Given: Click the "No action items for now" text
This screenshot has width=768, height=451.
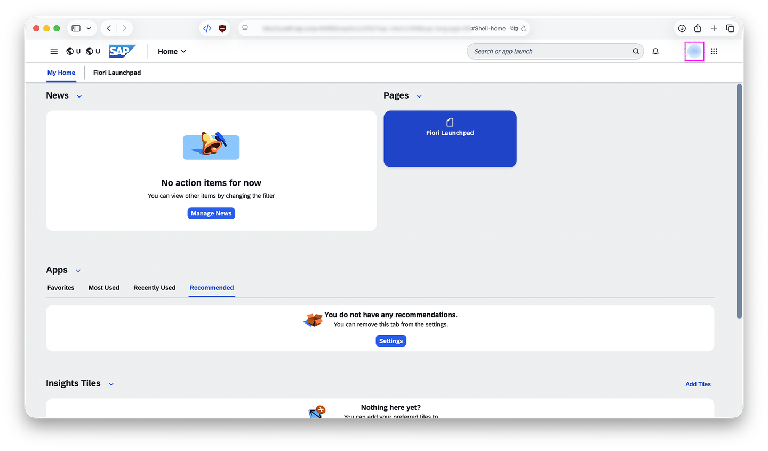Looking at the screenshot, I should click(211, 183).
